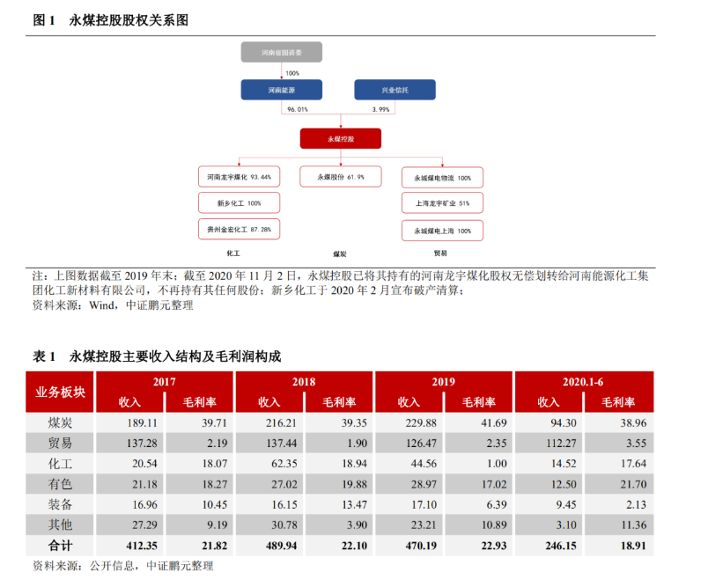The image size is (708, 587).
Task: Click the 永城煤电物流 100% box
Action: click(x=442, y=178)
